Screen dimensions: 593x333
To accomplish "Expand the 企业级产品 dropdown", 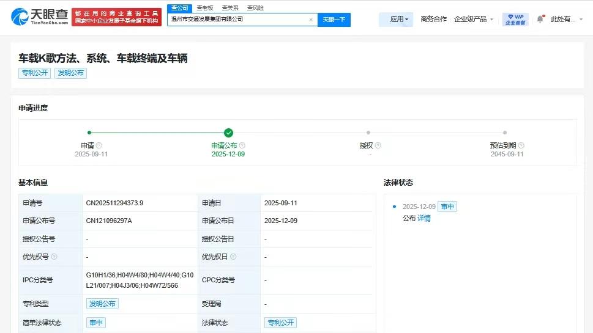I will coord(474,20).
